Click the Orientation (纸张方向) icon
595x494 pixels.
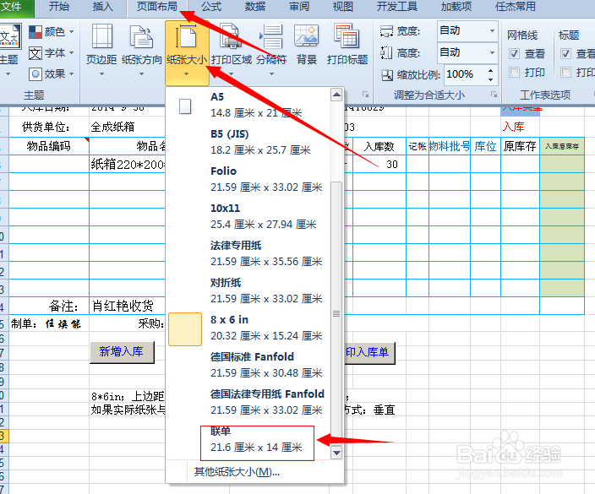(141, 36)
